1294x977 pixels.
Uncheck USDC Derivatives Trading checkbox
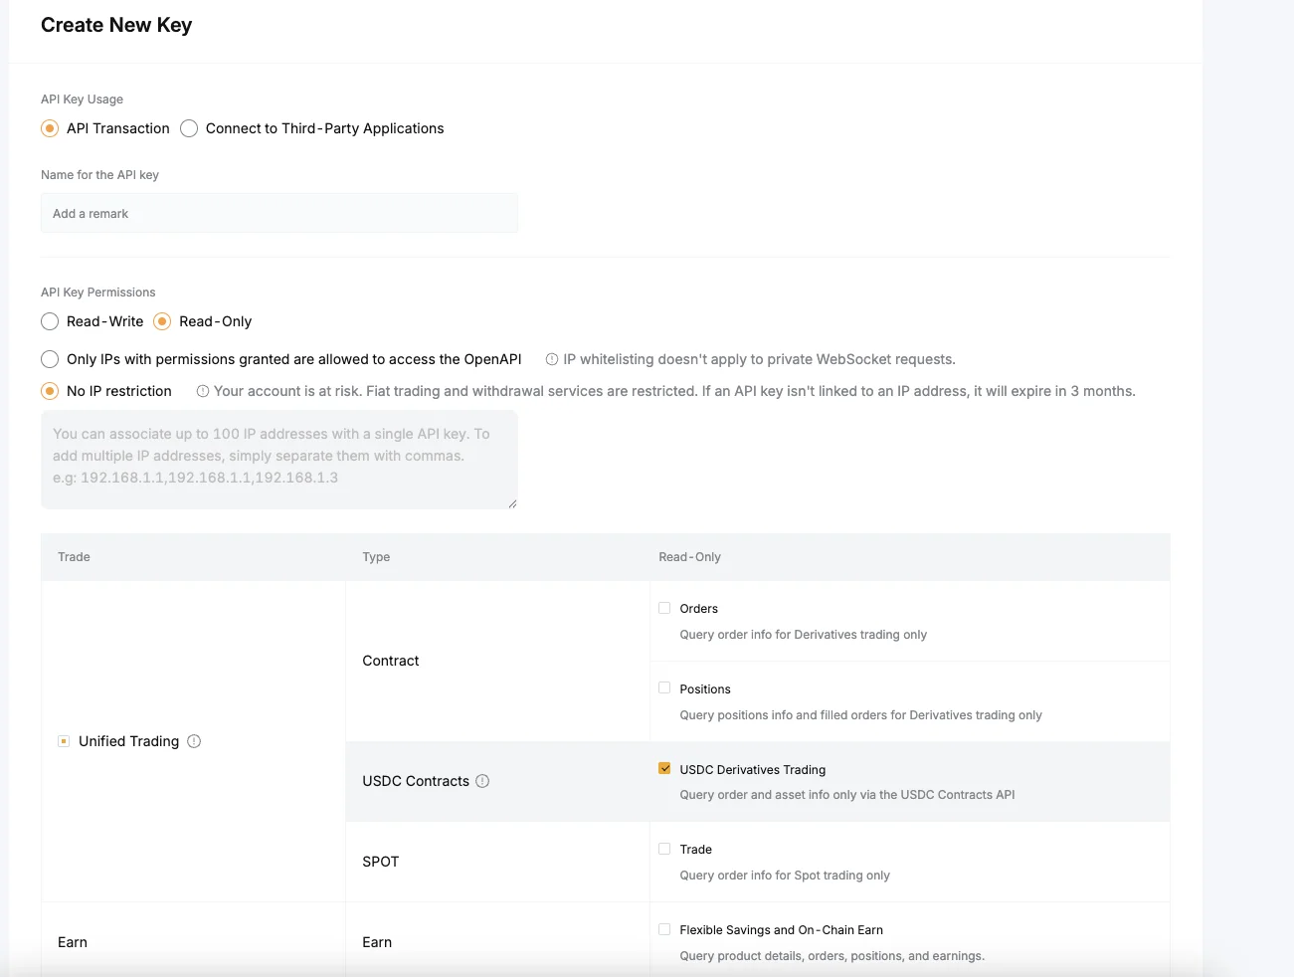(x=664, y=769)
